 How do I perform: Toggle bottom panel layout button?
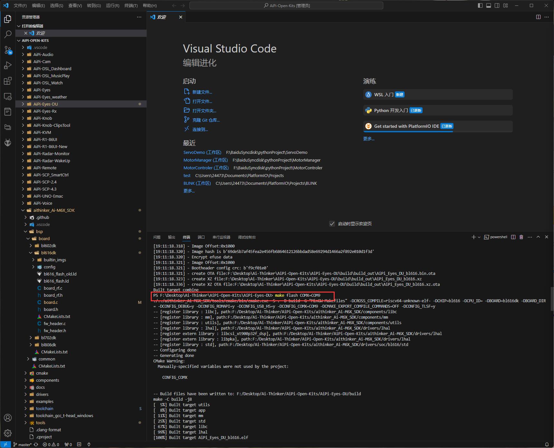click(x=489, y=5)
